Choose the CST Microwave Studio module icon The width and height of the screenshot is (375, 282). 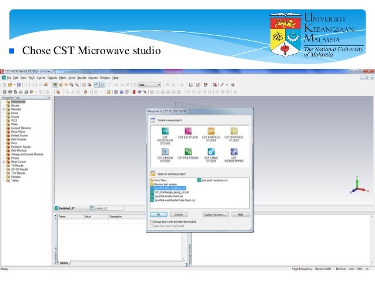click(x=165, y=131)
